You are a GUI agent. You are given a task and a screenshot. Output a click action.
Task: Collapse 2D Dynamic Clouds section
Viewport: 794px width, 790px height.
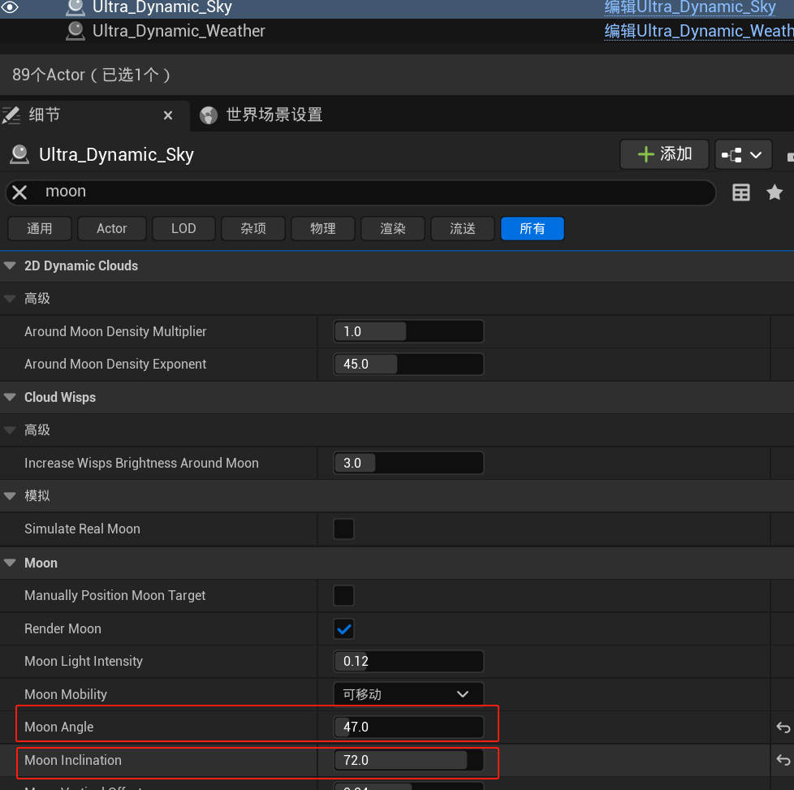coord(10,265)
